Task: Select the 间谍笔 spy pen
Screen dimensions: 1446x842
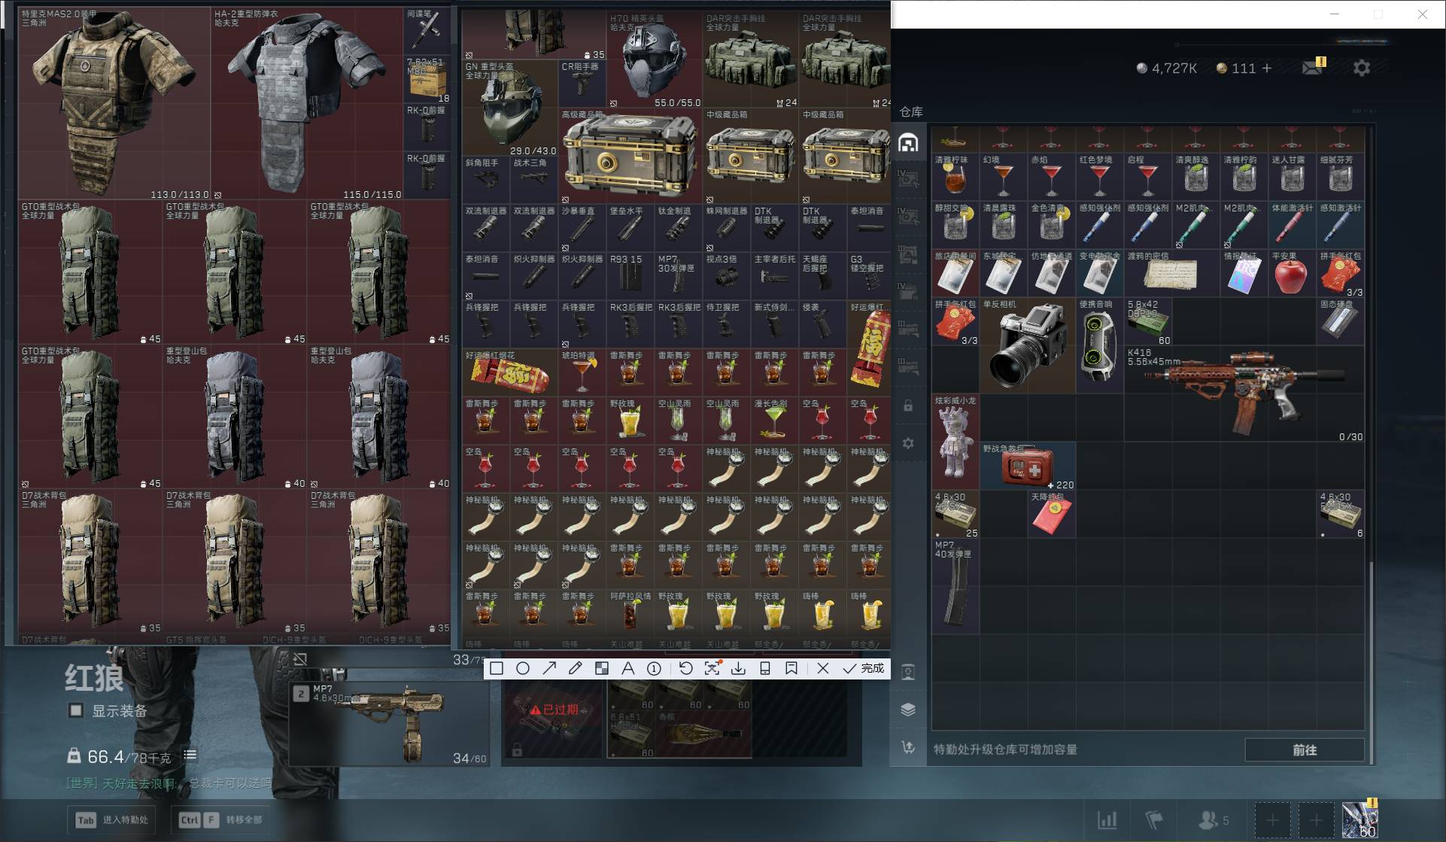Action: tap(427, 31)
